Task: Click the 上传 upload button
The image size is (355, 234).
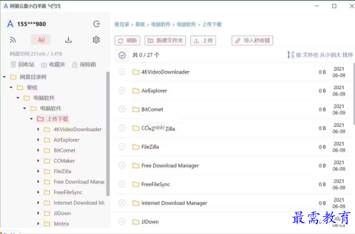Action: [203, 41]
